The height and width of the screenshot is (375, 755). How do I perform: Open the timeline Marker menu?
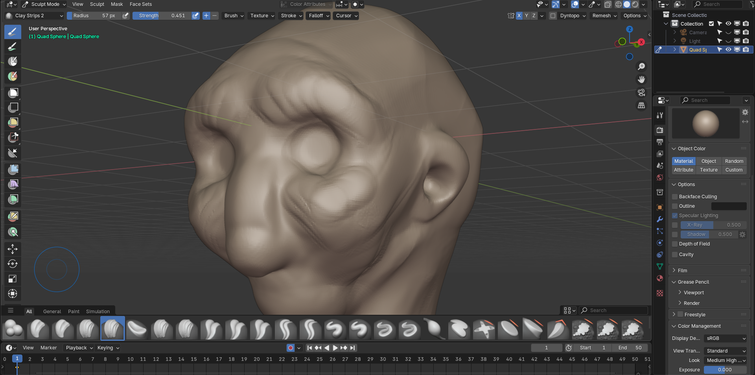(48, 348)
